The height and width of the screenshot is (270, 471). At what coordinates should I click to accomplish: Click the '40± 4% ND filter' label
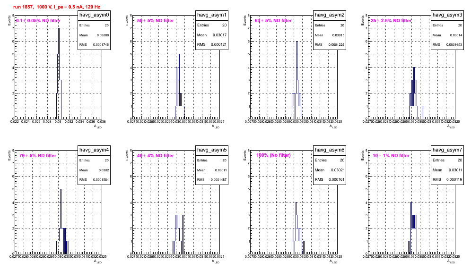(x=156, y=156)
